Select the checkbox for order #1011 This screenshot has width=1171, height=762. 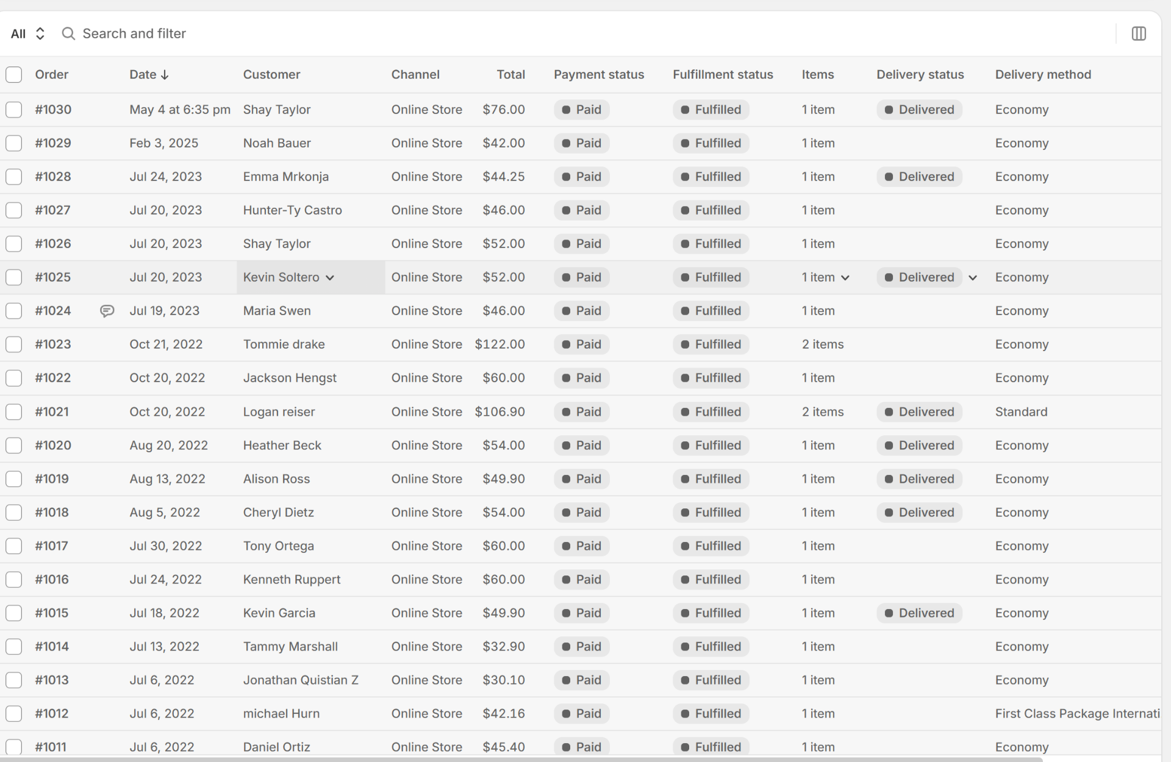13,746
